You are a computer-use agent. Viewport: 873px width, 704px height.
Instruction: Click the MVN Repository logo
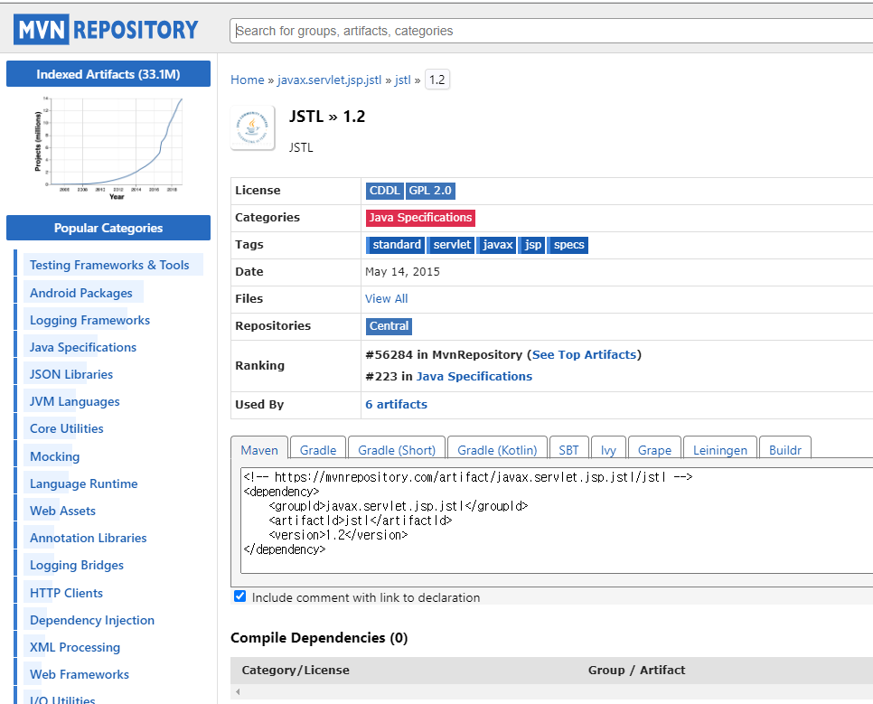tap(106, 30)
